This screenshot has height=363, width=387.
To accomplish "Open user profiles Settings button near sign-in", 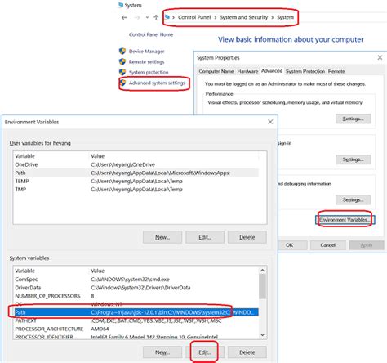I will (353, 159).
